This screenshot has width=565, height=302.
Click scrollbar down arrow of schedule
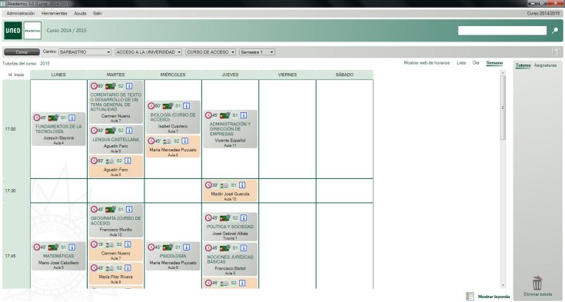503,286
